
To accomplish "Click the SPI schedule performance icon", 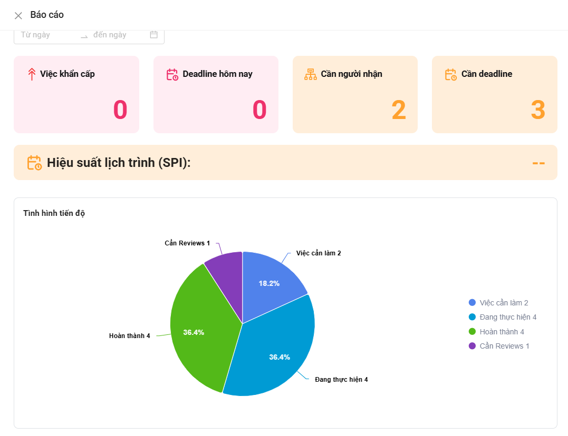I will click(x=35, y=163).
